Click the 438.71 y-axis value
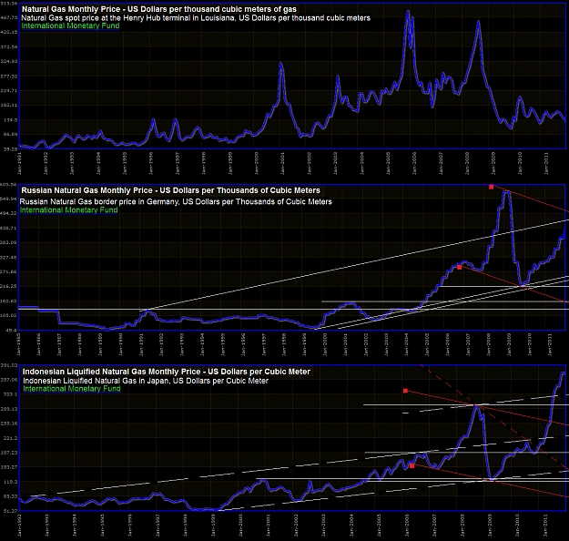Screen dimensions: 569x541 point(9,228)
